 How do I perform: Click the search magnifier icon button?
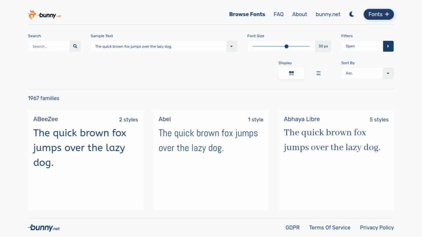75,46
